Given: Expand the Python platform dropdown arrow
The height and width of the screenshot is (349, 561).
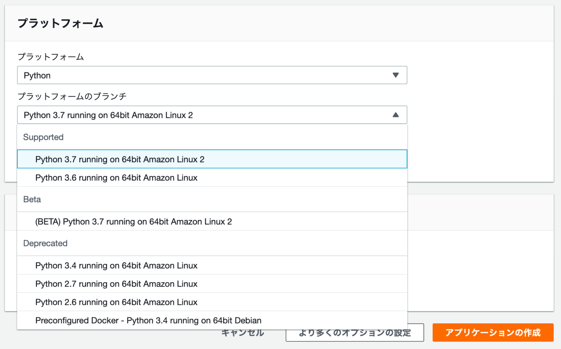Looking at the screenshot, I should pos(396,75).
